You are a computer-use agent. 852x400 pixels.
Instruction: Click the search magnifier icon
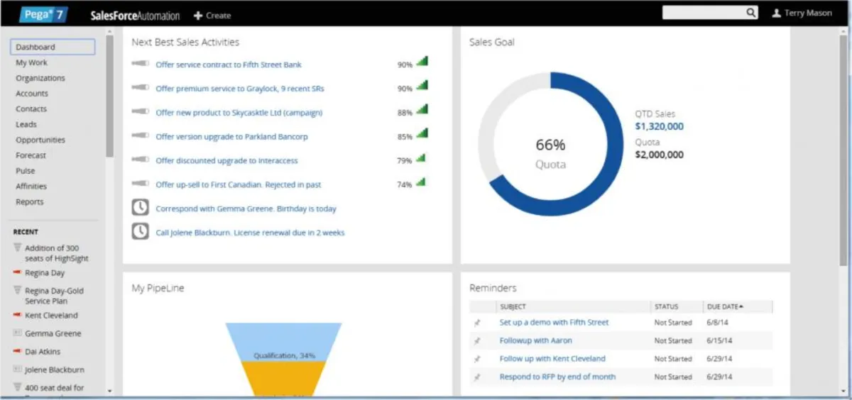point(750,13)
